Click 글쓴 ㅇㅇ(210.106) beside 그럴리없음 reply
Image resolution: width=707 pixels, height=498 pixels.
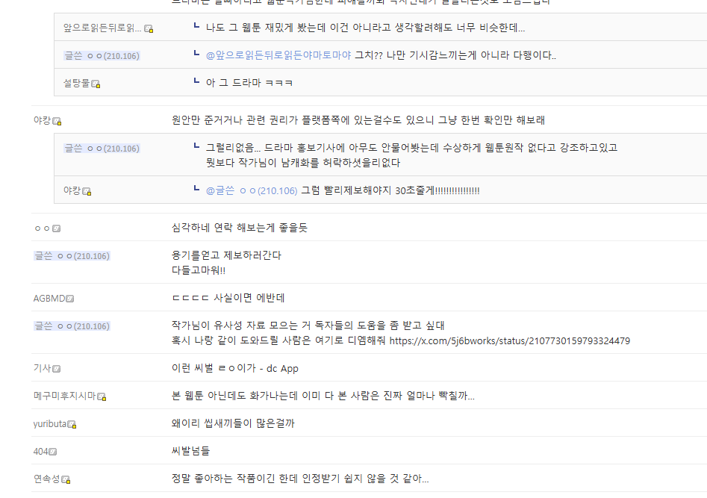pyautogui.click(x=102, y=149)
